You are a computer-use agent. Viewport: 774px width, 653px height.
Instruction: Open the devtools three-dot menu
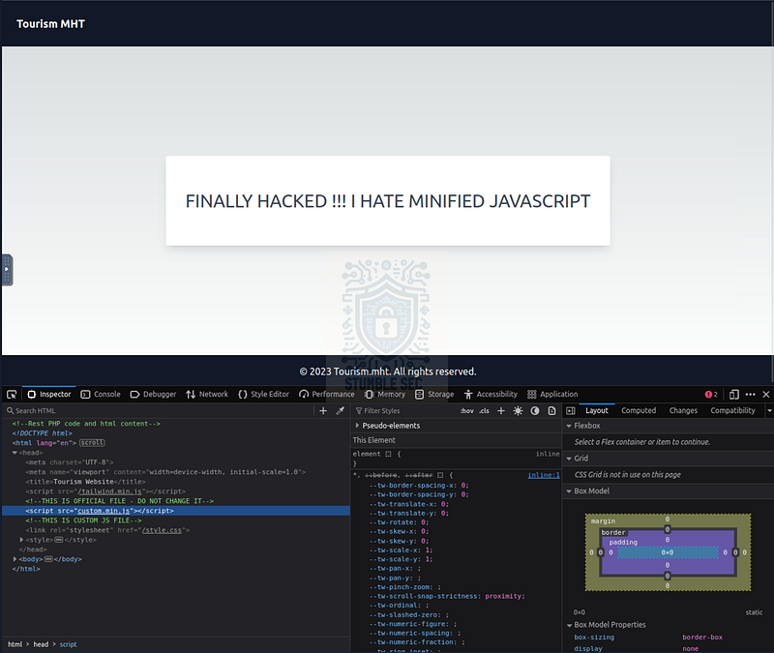point(751,395)
